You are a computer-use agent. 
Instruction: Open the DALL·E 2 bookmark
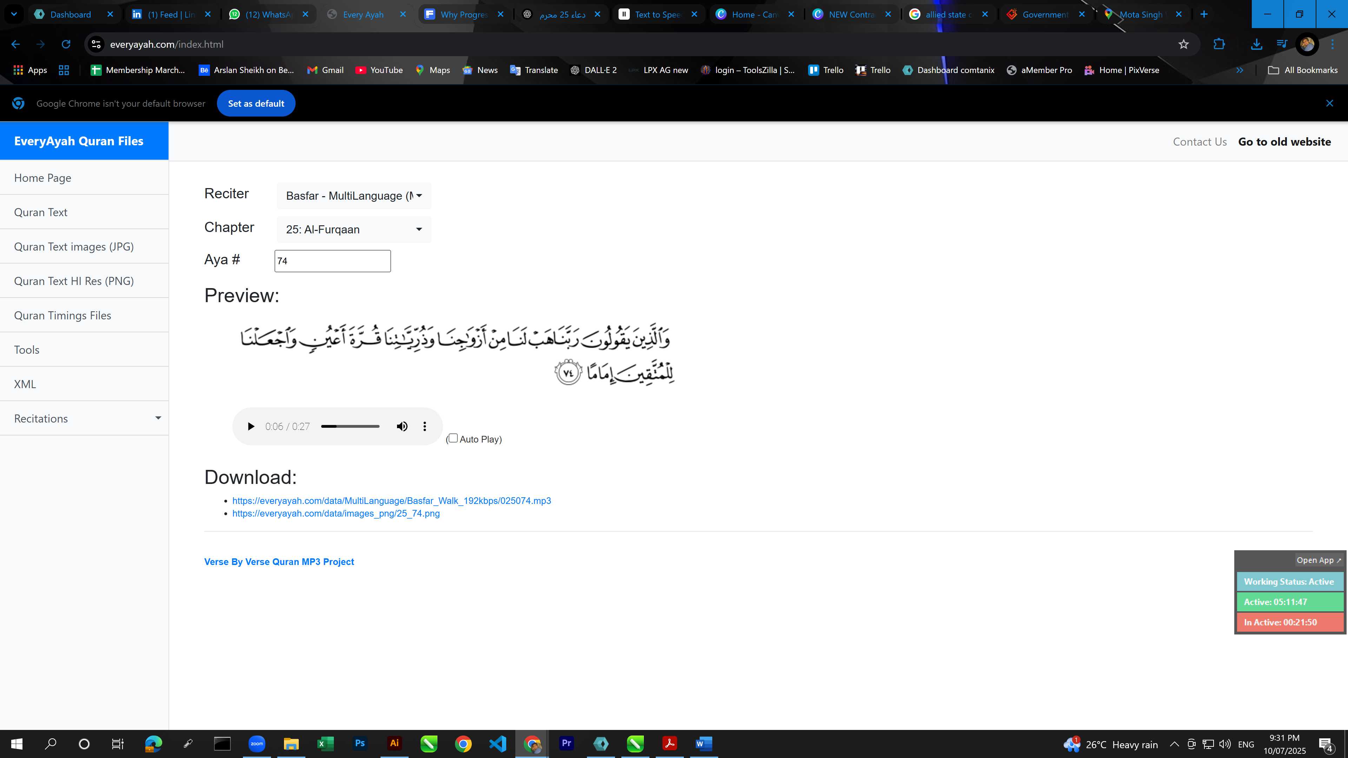(x=593, y=70)
